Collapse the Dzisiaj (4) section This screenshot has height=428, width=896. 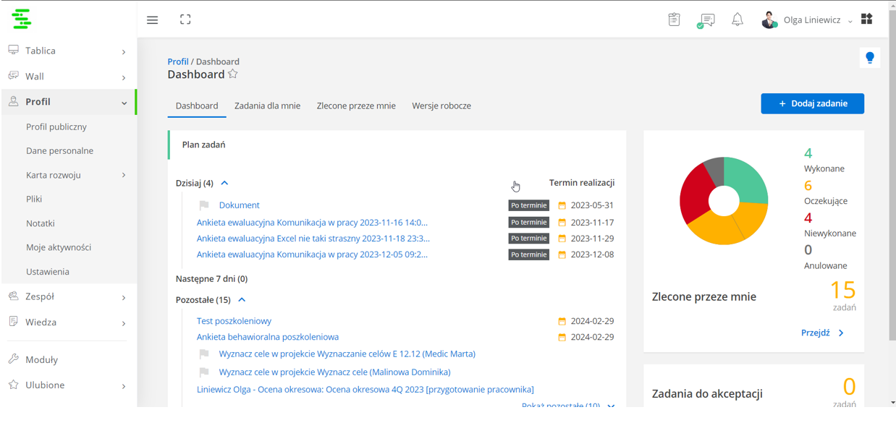(x=224, y=184)
